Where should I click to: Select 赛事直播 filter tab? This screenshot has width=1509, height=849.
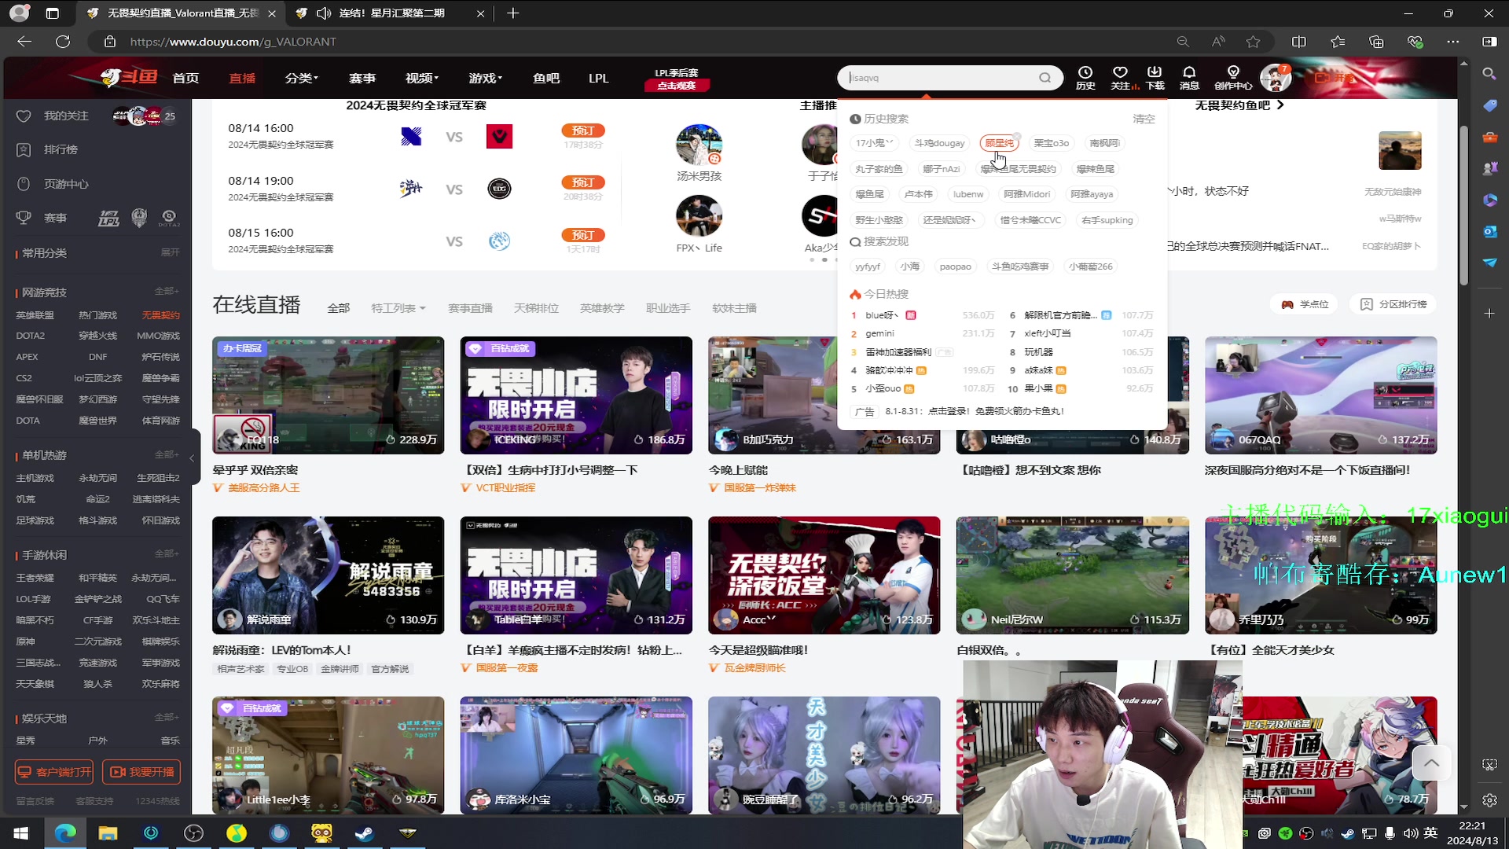(x=470, y=308)
